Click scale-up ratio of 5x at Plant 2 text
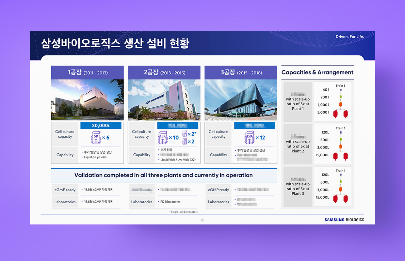The height and width of the screenshot is (261, 405). click(298, 146)
